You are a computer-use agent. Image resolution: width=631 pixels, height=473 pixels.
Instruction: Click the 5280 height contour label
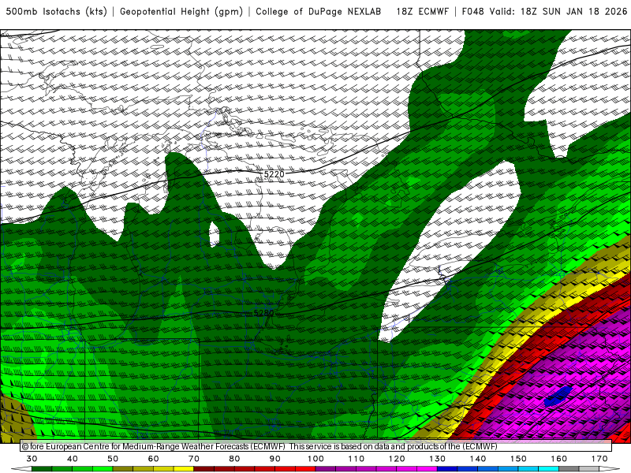click(x=263, y=313)
